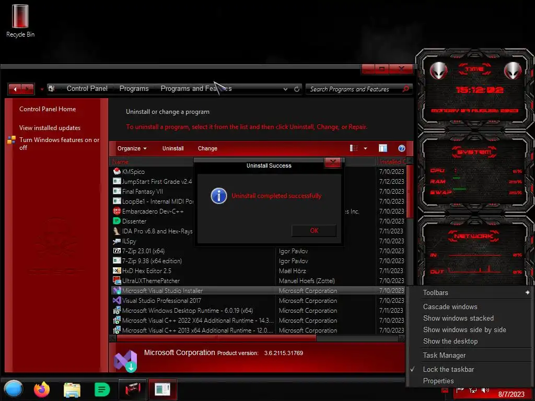This screenshot has width=535, height=401.
Task: Show the preview pane icon
Action: pyautogui.click(x=383, y=148)
